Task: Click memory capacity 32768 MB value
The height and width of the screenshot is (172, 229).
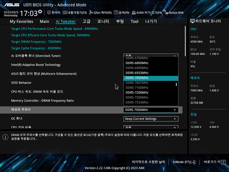Action: 196,103
